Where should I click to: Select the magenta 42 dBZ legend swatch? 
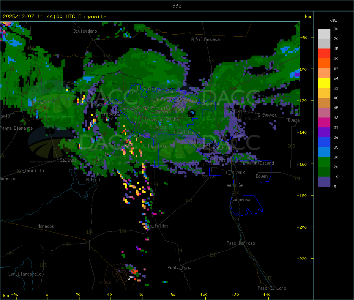[324, 122]
